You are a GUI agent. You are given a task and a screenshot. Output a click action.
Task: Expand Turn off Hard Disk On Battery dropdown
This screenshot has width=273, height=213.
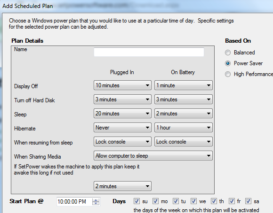pos(184,99)
